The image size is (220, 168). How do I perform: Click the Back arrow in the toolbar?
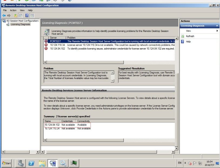pyautogui.click(x=4, y=16)
